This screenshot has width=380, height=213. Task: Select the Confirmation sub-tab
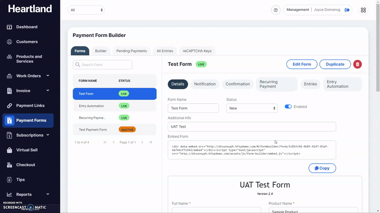[x=237, y=84]
